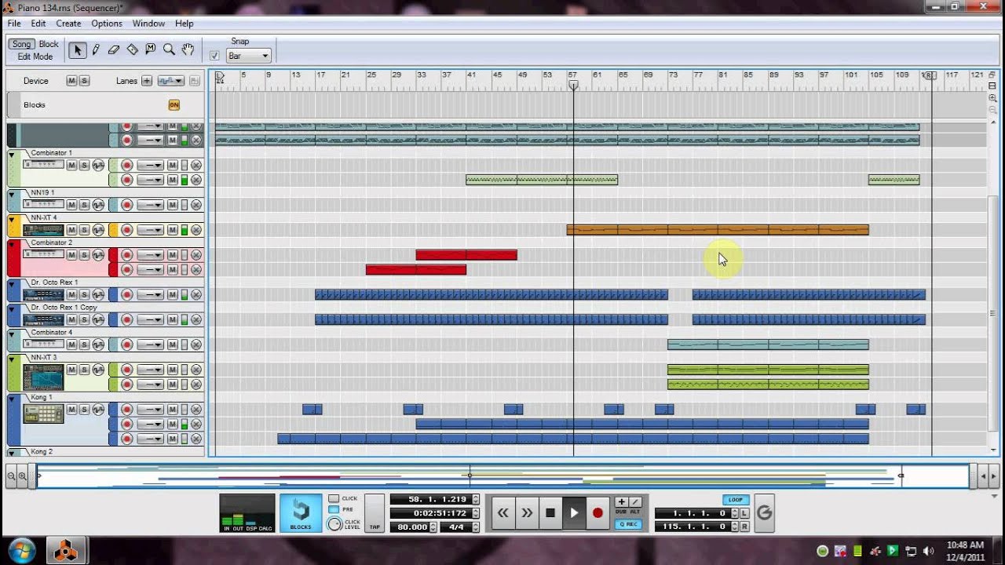Stop playback in the transport
The height and width of the screenshot is (565, 1005).
[x=550, y=512]
